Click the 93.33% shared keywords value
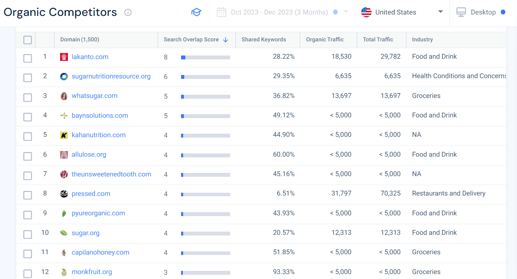517x279 pixels. 284,272
